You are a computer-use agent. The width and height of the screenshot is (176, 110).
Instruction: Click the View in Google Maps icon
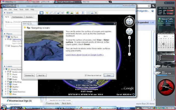(96, 13)
